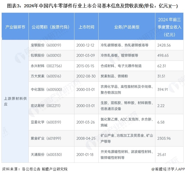The image size is (185, 175).
Task: Select product cell 氯化聚乙烯、ADC发泡剂
Action: 127,122
